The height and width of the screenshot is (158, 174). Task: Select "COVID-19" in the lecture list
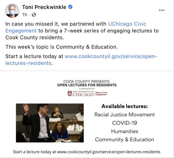pyautogui.click(x=125, y=123)
